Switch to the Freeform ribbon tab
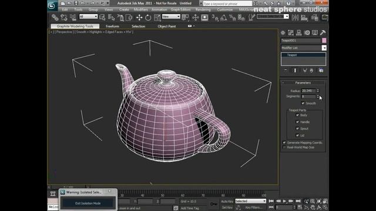The width and height of the screenshot is (376, 211). point(112,26)
